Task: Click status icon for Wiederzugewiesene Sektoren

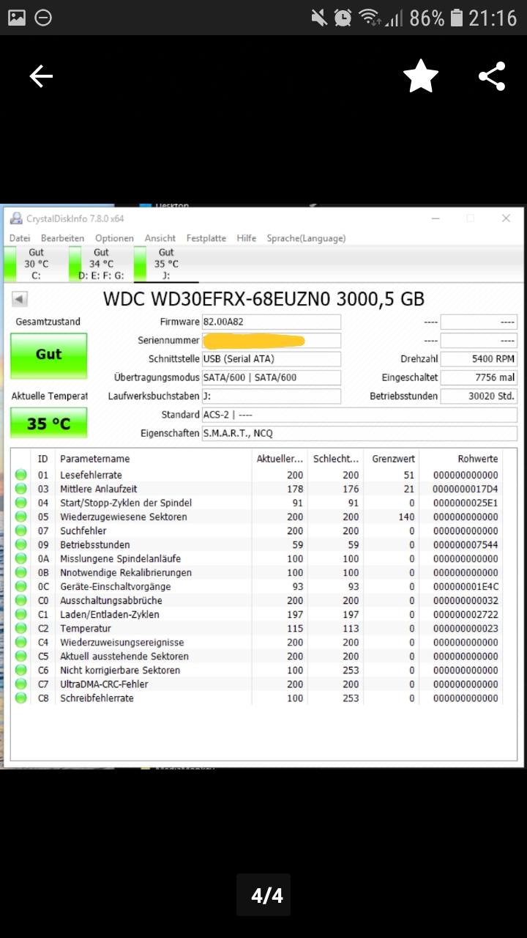Action: 21,517
